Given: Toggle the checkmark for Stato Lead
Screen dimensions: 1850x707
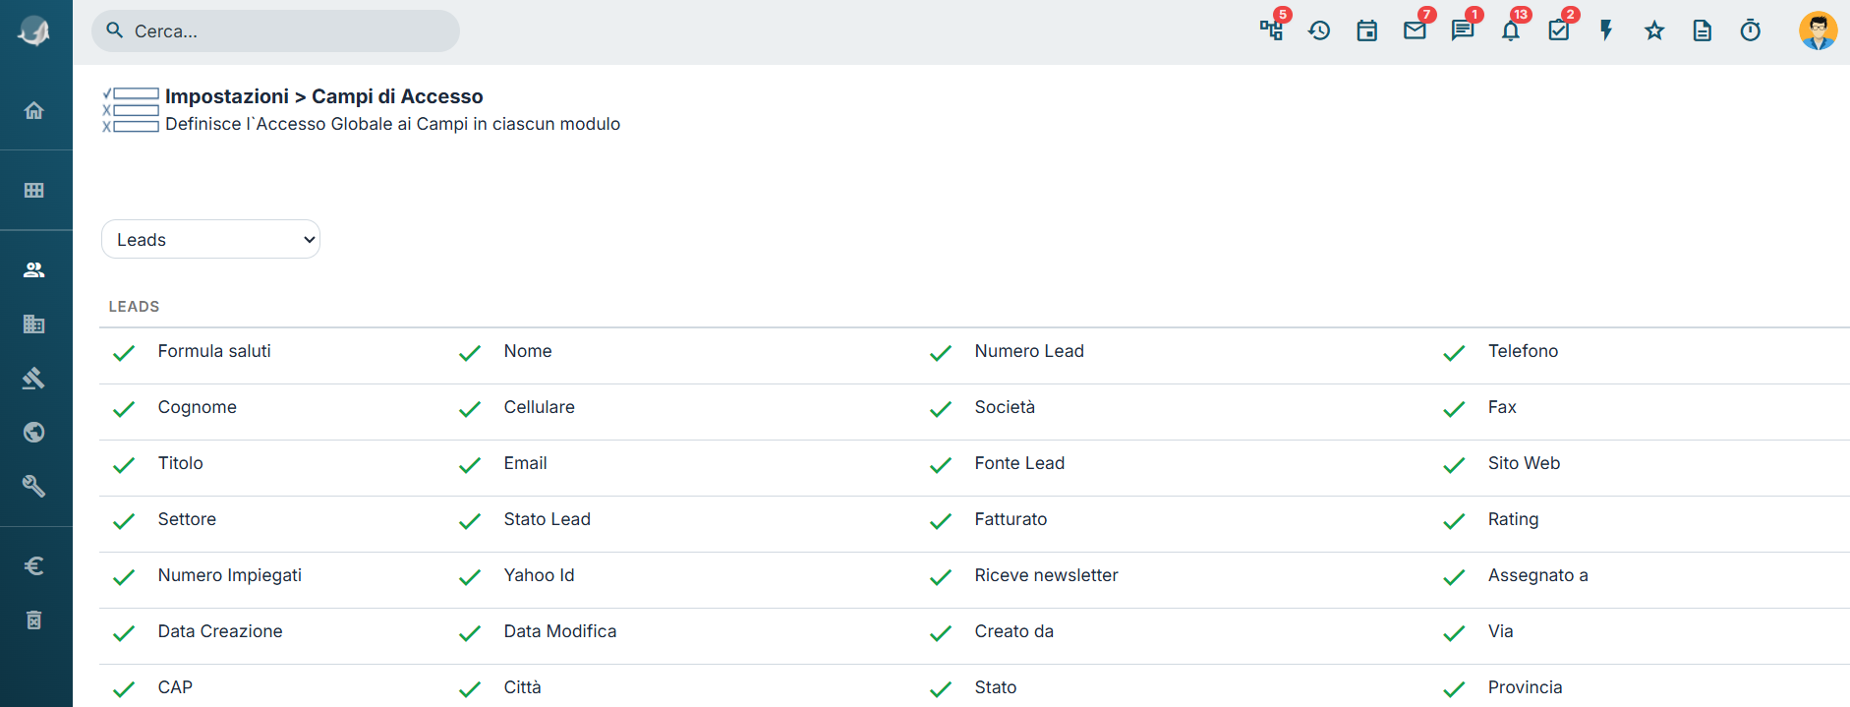Looking at the screenshot, I should coord(470,521).
